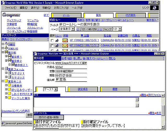The height and width of the screenshot is (131, 167).
Task: Open the 環境設定 link
Action: click(32, 24)
